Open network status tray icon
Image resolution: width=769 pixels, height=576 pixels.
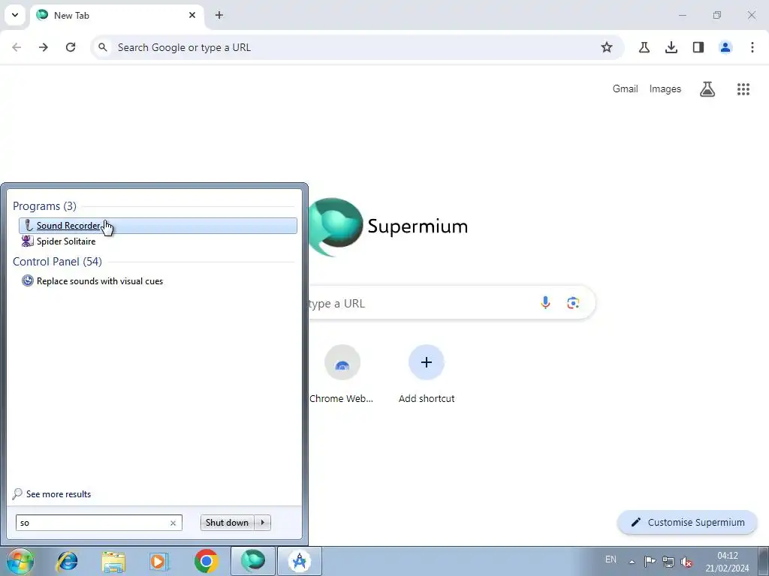[668, 562]
